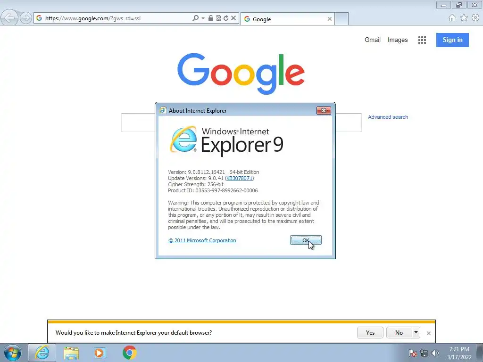Image resolution: width=483 pixels, height=362 pixels.
Task: Expand the address bar autocomplete dropdown arrow
Action: pos(203,18)
